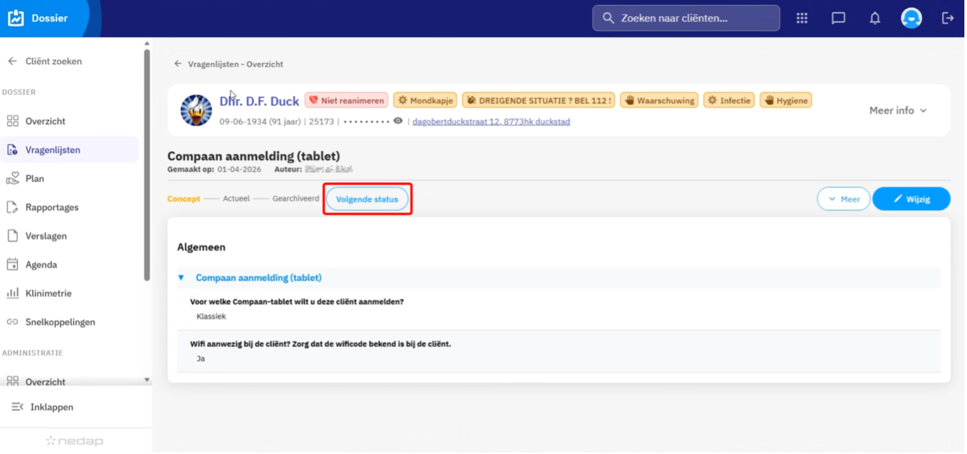Open the chat messages icon
The height and width of the screenshot is (454, 967).
(x=838, y=18)
